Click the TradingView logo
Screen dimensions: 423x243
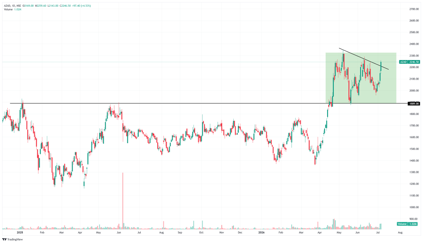click(12, 239)
